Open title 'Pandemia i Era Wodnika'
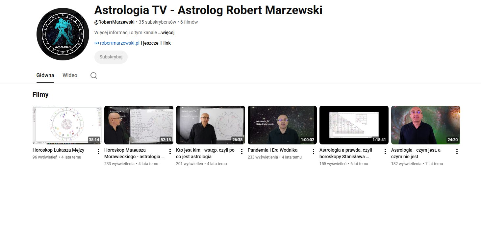 point(273,150)
